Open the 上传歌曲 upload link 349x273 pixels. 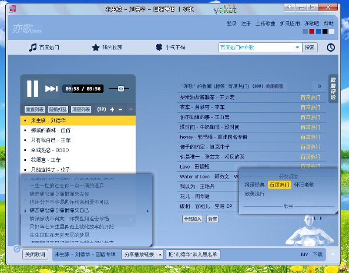pyautogui.click(x=265, y=23)
